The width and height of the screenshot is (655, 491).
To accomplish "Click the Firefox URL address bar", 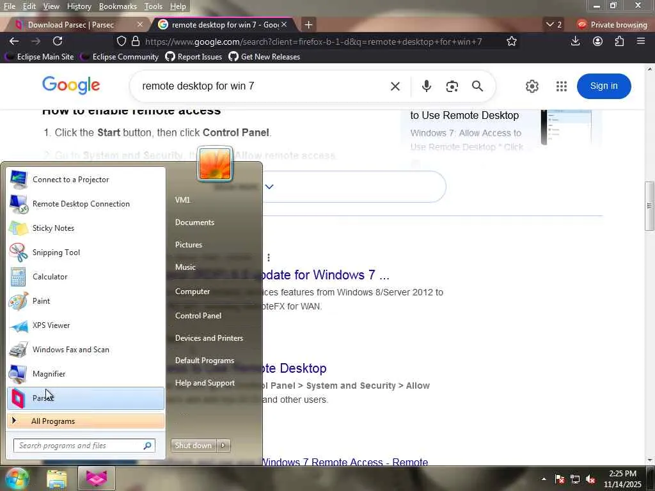I will coord(313,42).
